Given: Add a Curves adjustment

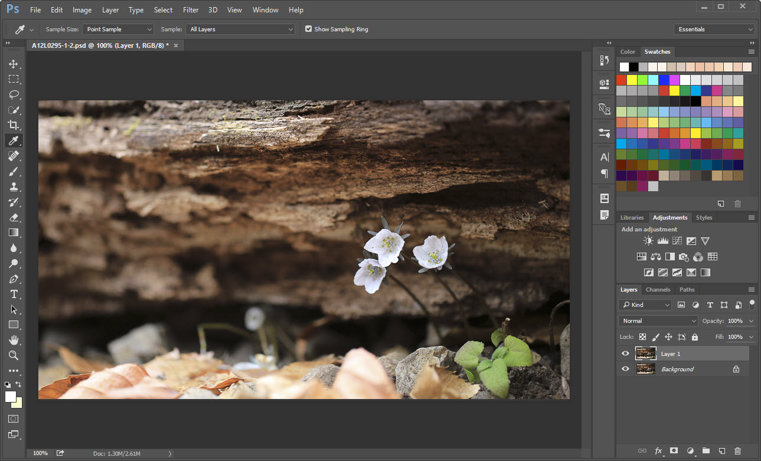Looking at the screenshot, I should click(x=677, y=241).
